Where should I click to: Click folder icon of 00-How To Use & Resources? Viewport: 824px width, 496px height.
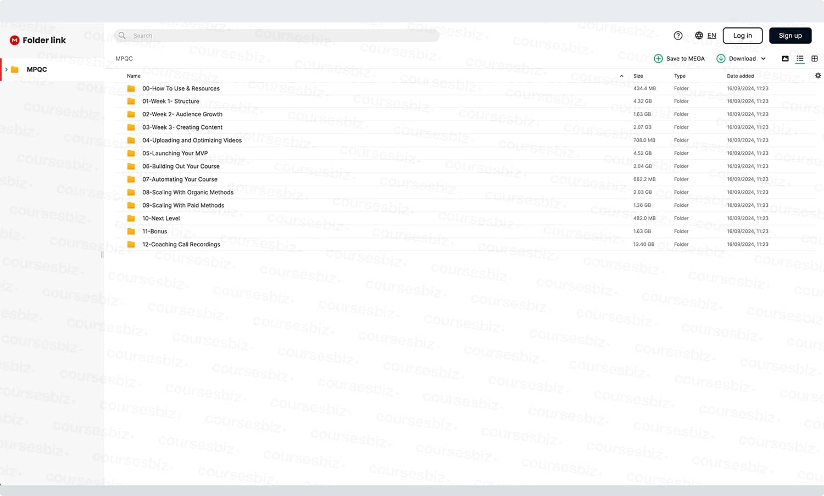coord(131,88)
